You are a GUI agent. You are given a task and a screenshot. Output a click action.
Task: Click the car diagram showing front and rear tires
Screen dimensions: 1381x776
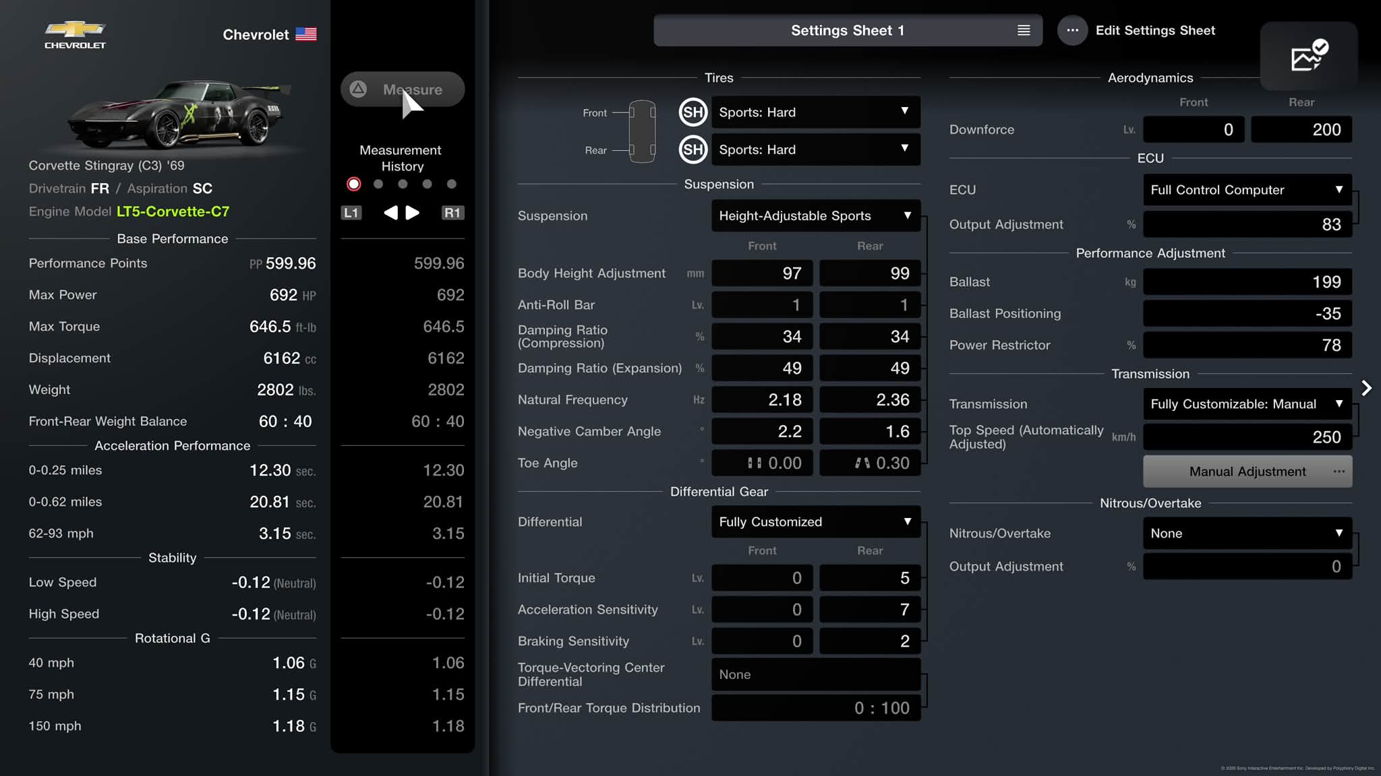tap(642, 131)
